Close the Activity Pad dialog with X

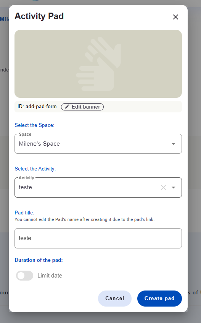tap(175, 17)
